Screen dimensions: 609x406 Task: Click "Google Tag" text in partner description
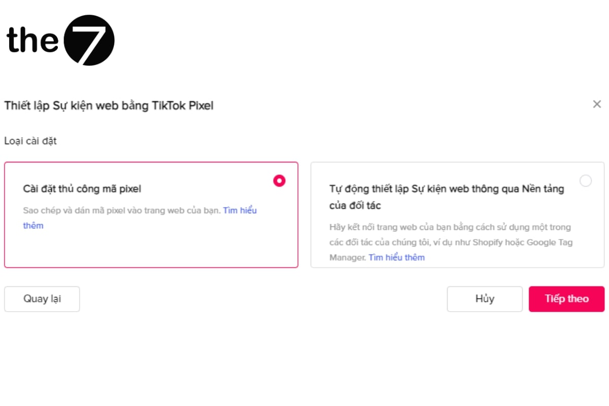[x=549, y=242]
